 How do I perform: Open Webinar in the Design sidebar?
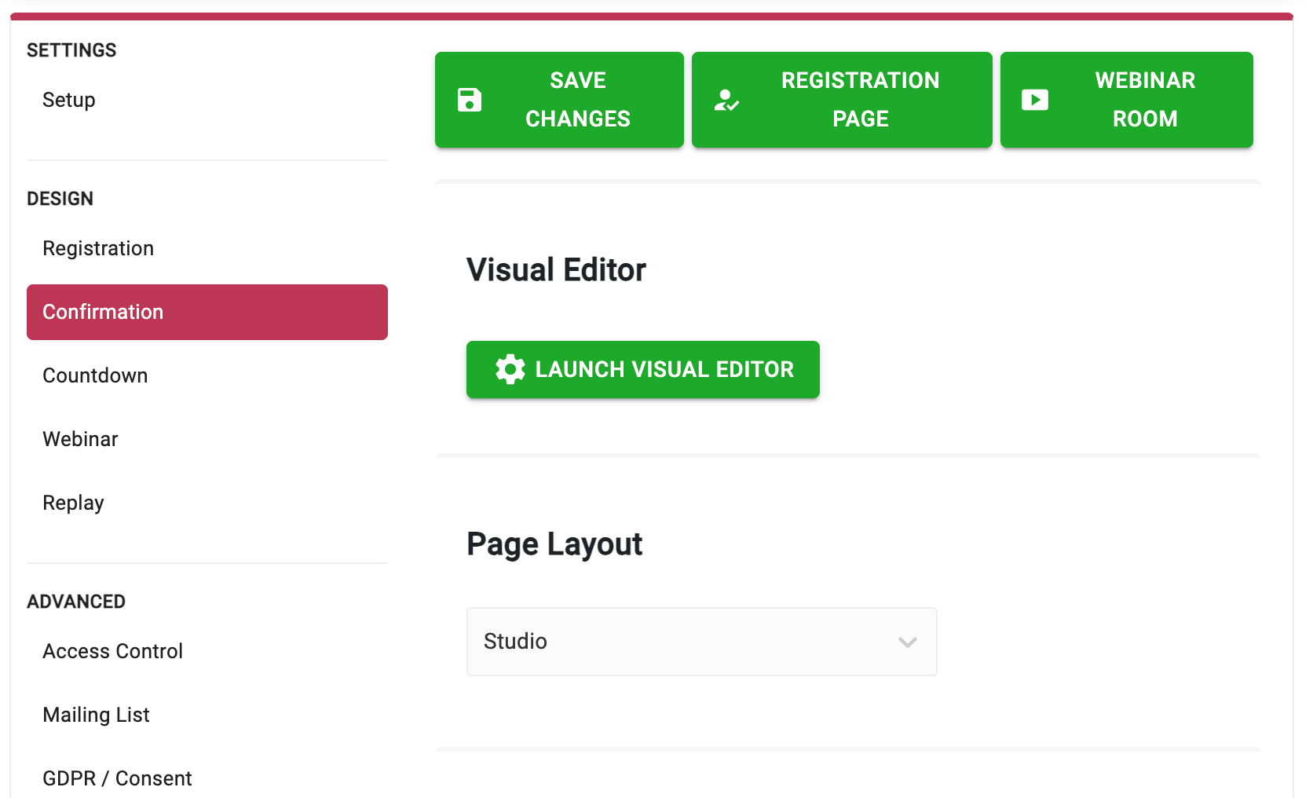click(x=80, y=439)
